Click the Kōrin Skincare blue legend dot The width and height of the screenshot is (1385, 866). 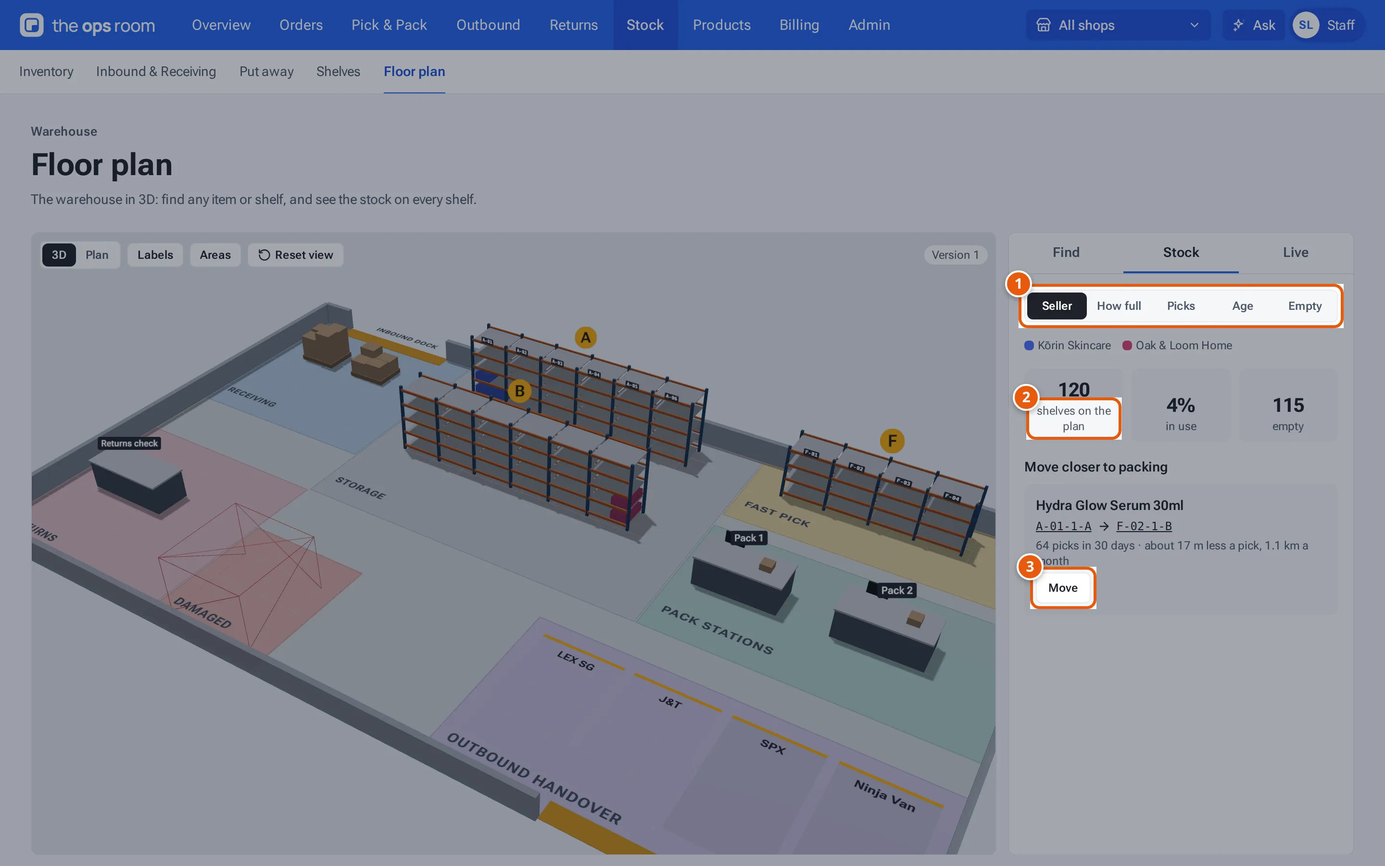point(1029,345)
